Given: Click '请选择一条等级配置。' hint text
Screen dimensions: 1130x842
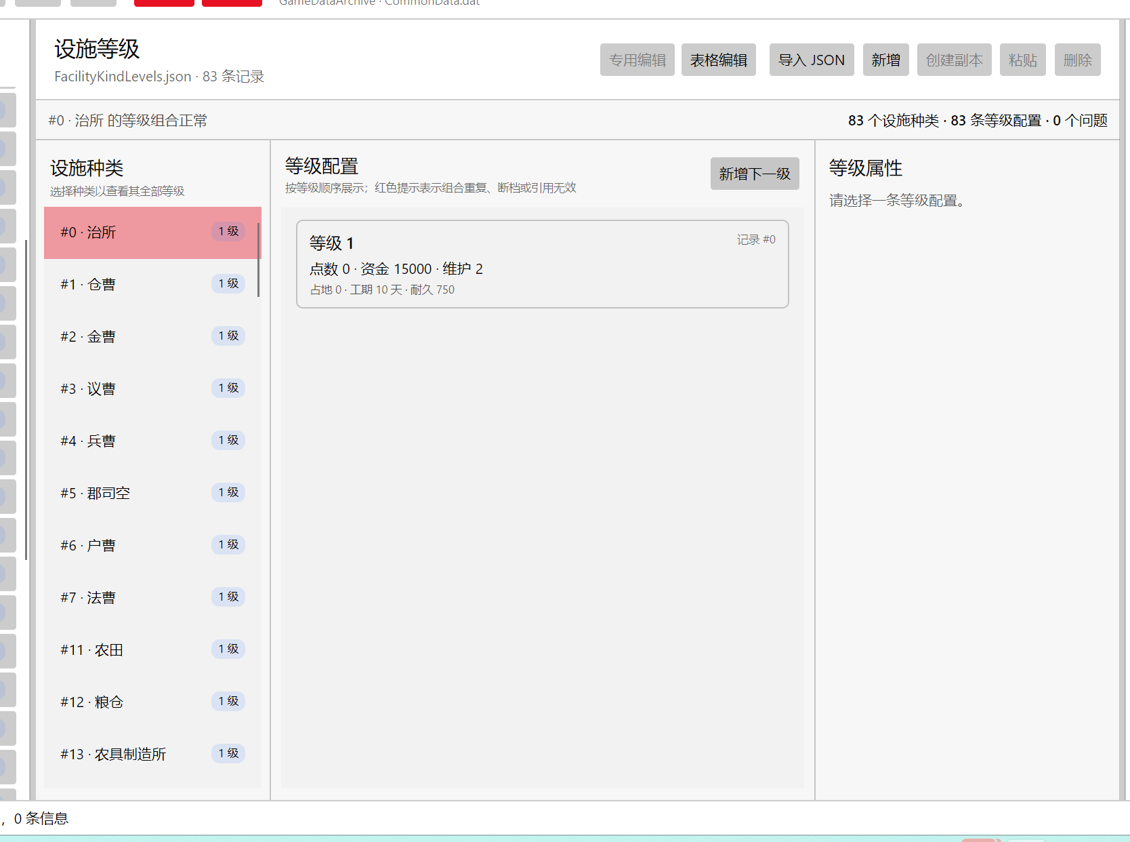Looking at the screenshot, I should (897, 201).
